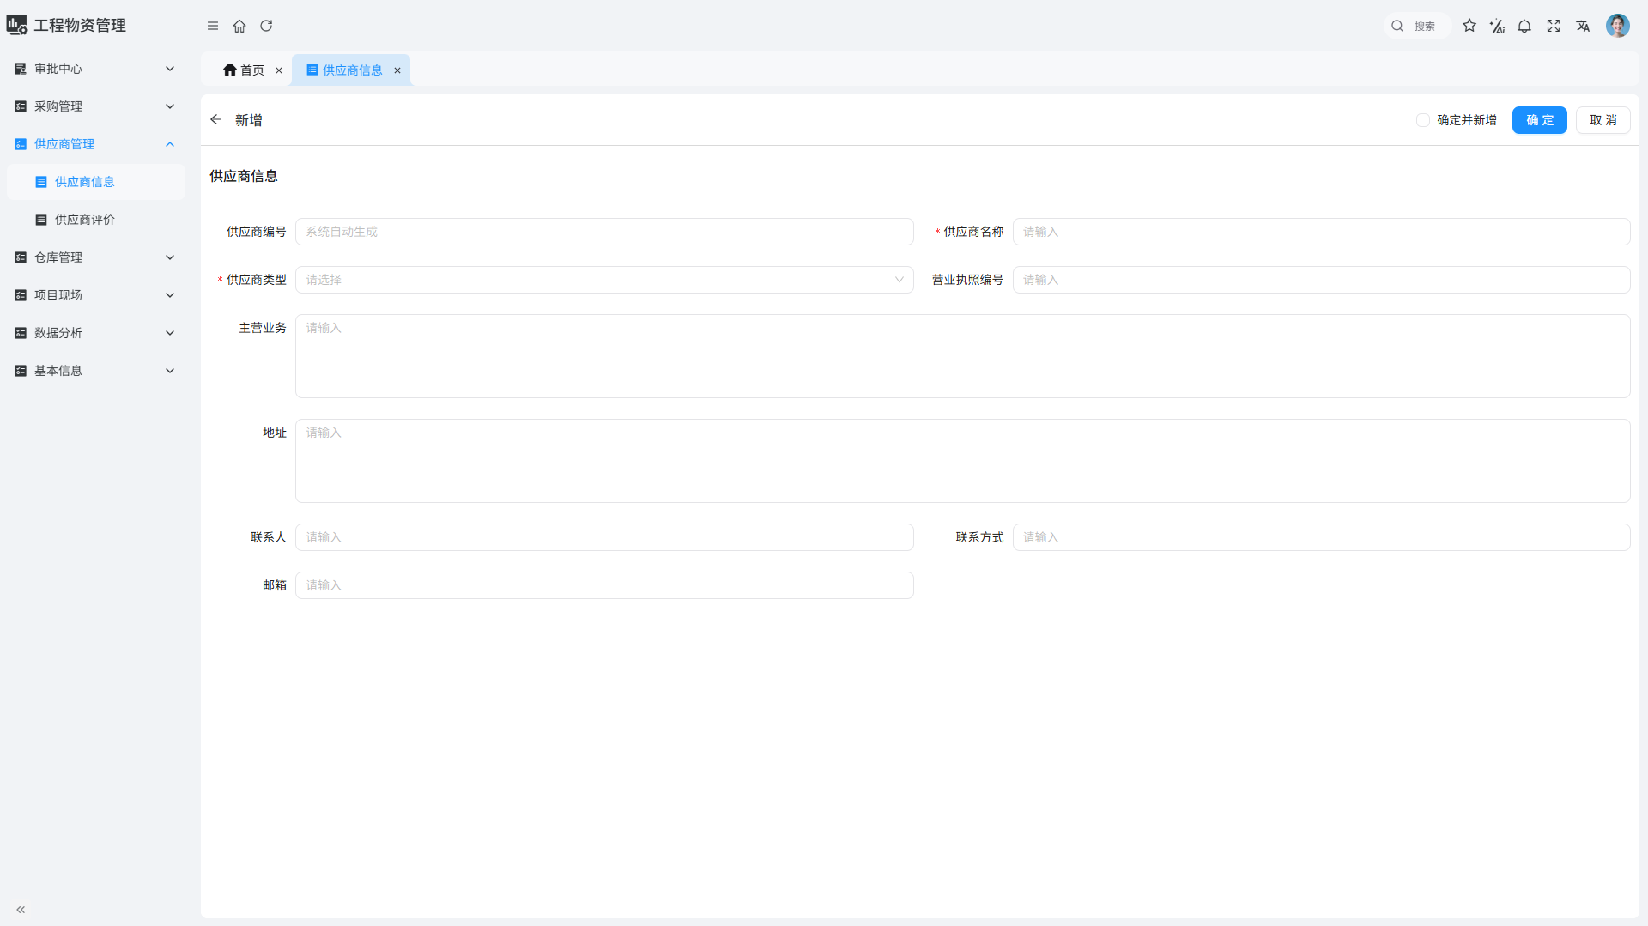The height and width of the screenshot is (926, 1648).
Task: Click the 供应商评价 submenu icon
Action: coord(41,220)
